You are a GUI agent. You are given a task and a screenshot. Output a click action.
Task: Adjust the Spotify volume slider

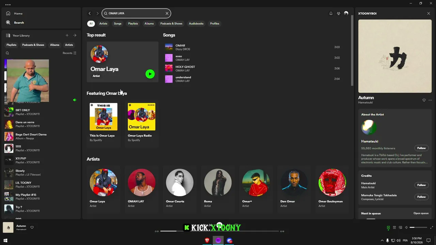coord(418,227)
